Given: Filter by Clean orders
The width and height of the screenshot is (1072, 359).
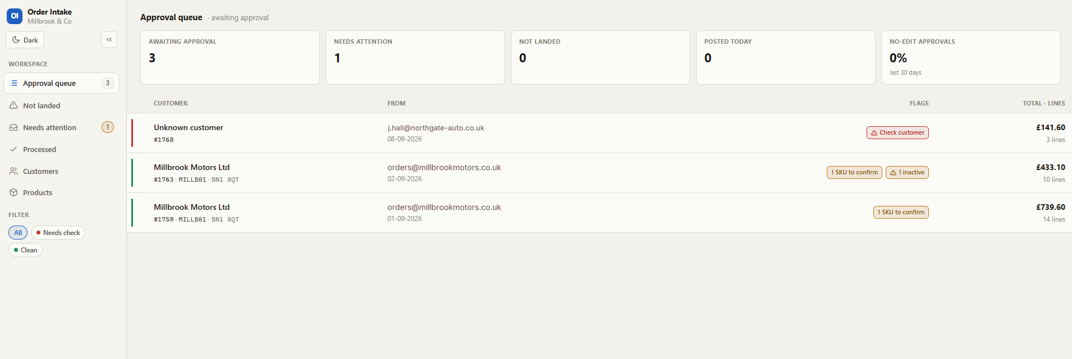Looking at the screenshot, I should (25, 250).
